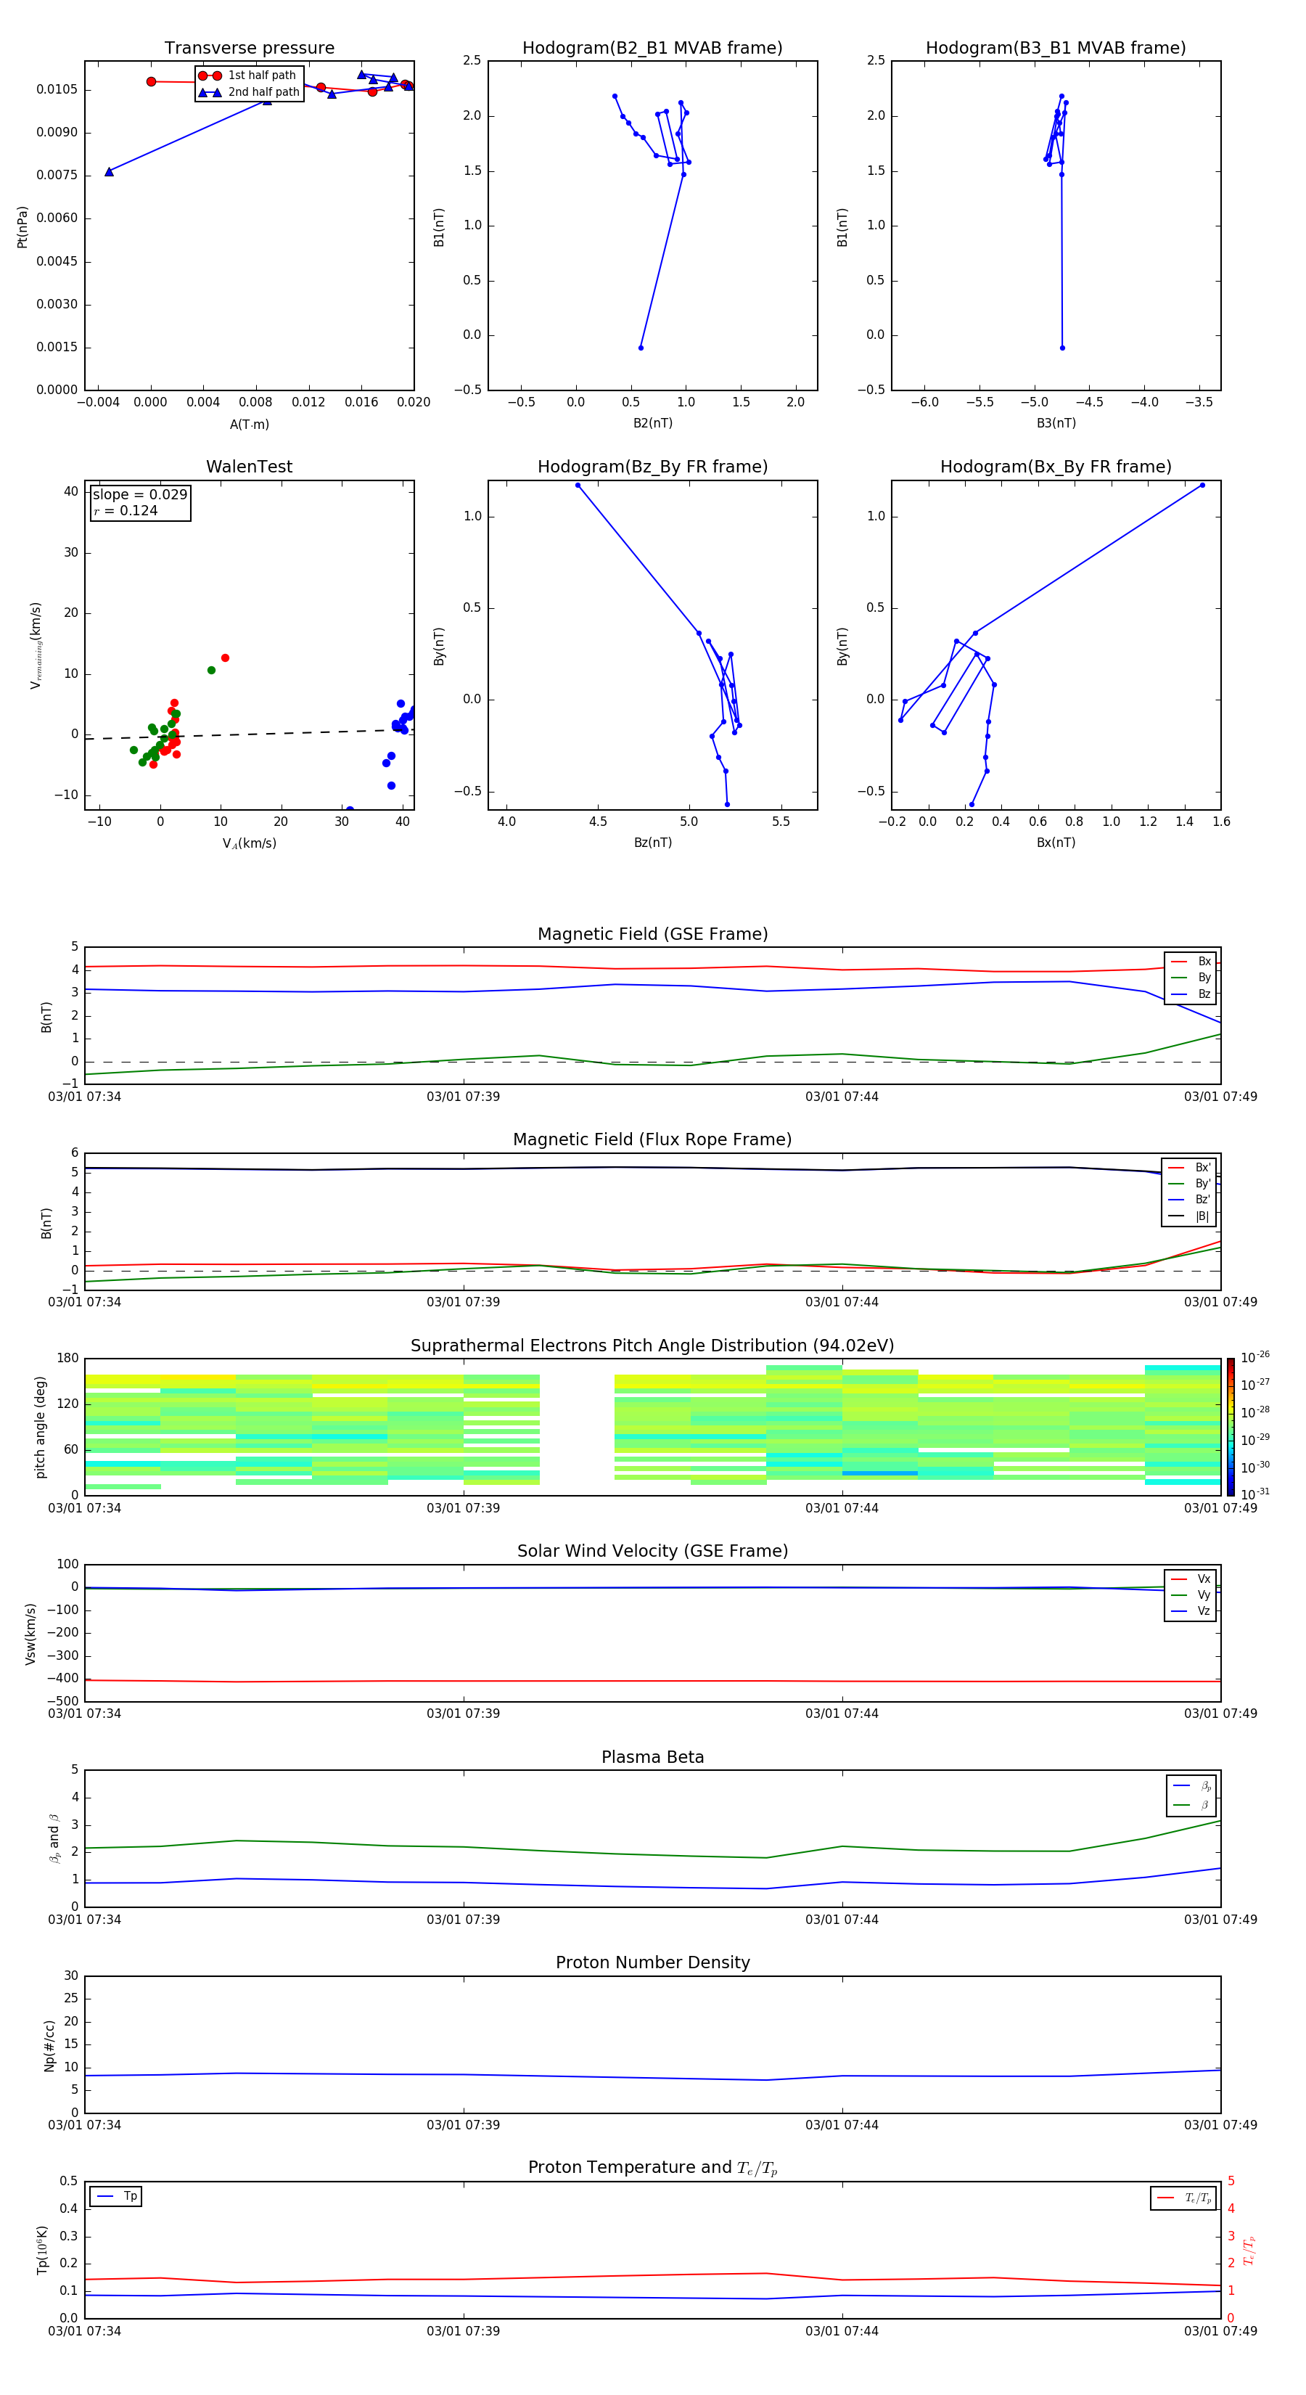Click the 'Hodogram(B2_B1 MVAB frame)' title

[652, 47]
